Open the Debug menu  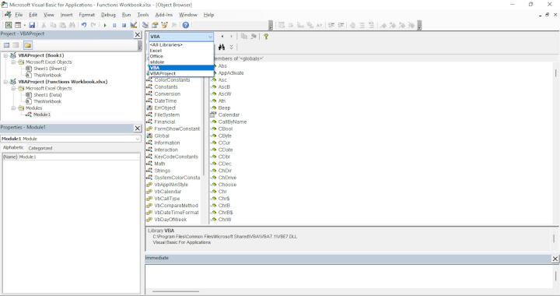point(108,15)
